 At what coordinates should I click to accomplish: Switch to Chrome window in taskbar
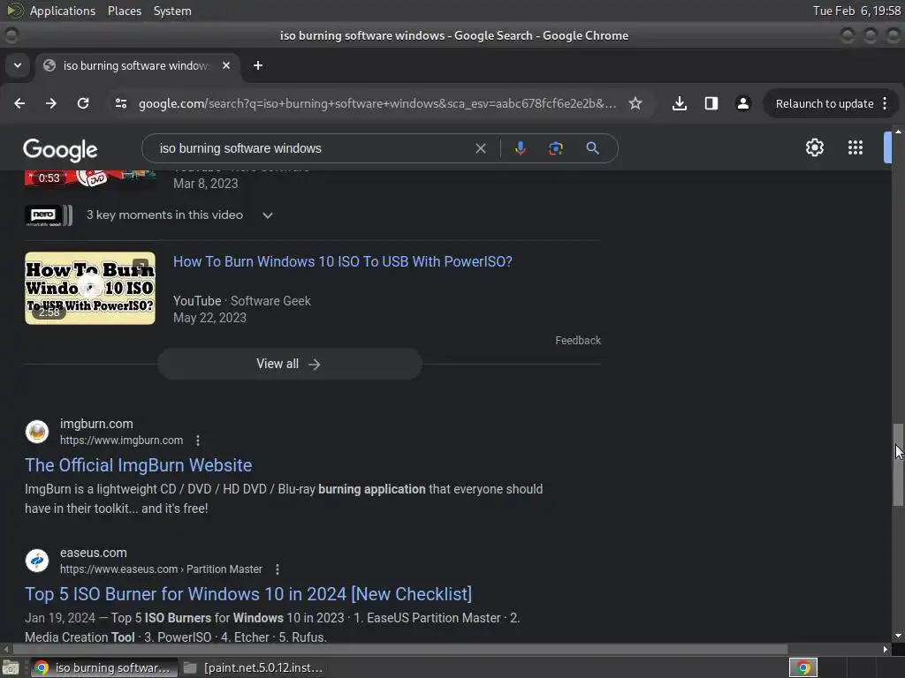(x=103, y=667)
